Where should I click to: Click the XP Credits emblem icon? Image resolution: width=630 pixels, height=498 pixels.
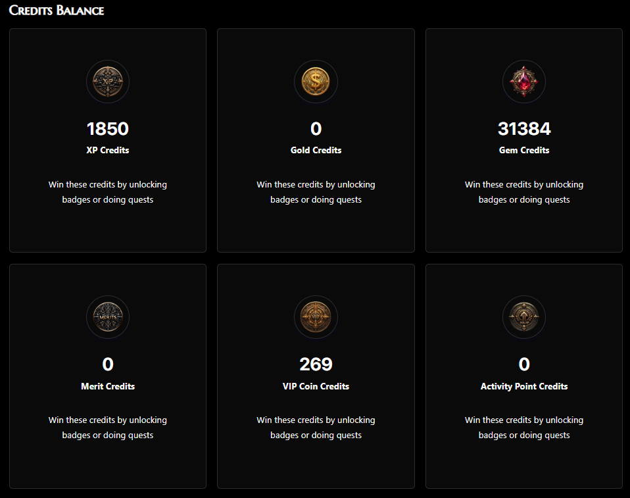(x=108, y=82)
